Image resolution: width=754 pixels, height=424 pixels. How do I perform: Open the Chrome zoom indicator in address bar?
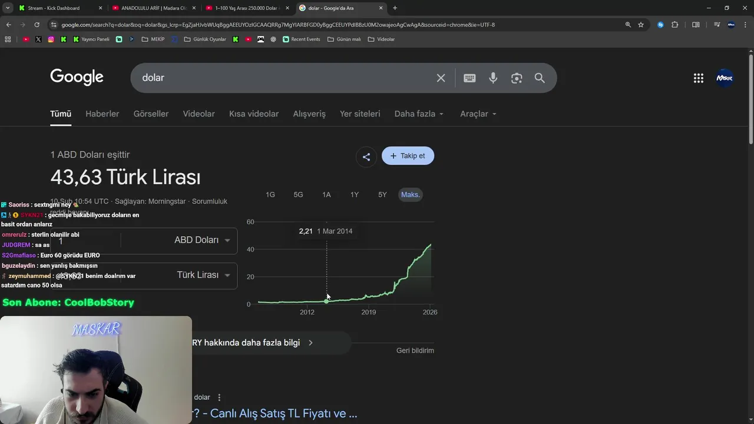(628, 25)
